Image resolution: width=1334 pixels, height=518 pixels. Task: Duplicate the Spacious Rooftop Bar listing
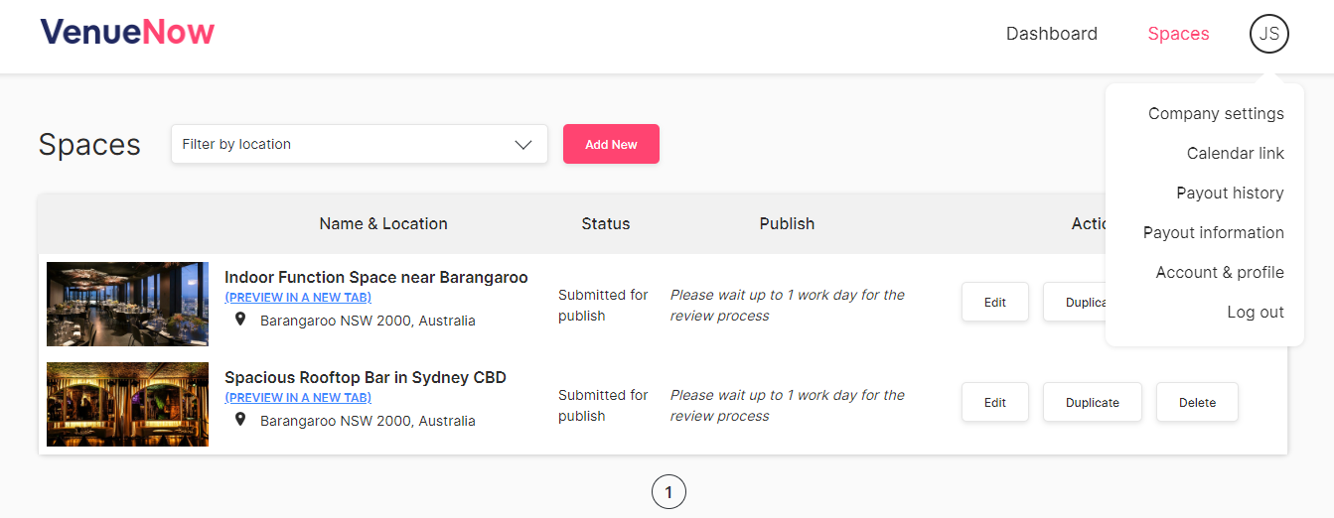[x=1093, y=402]
